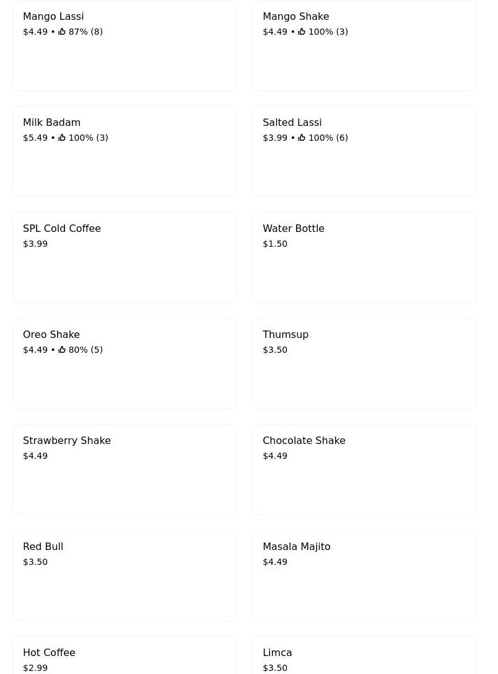This screenshot has width=498, height=674.
Task: Select the SPL Cold Coffee menu card
Action: pos(124,258)
